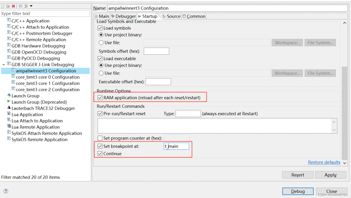Open the help question mark icon
The width and height of the screenshot is (351, 198).
click(6, 191)
